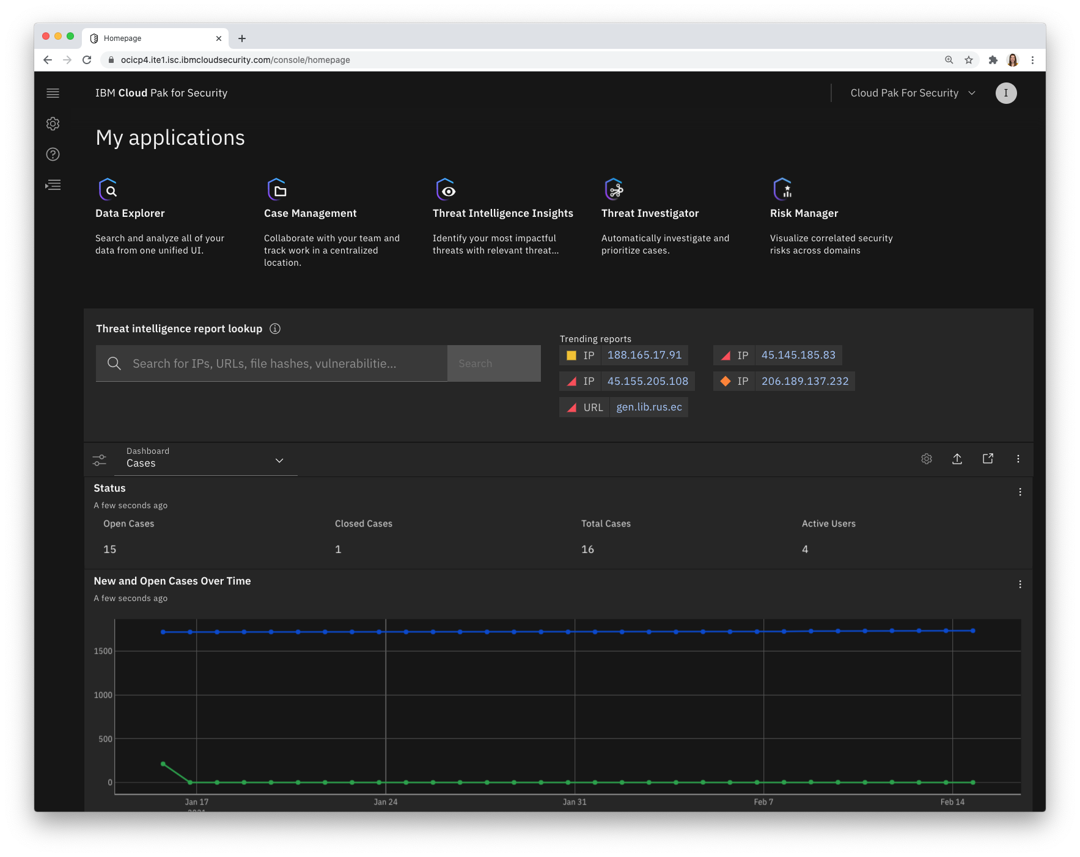
Task: Click browser forward arrow
Action: pos(67,60)
